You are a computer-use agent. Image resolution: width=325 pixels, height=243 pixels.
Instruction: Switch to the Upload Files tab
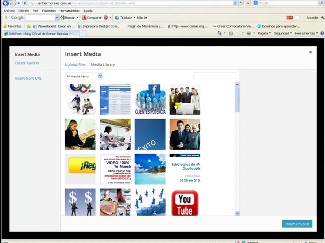tap(75, 65)
